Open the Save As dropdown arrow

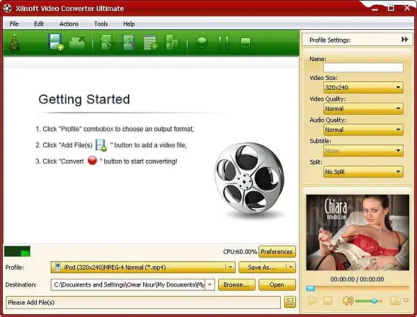click(x=291, y=267)
